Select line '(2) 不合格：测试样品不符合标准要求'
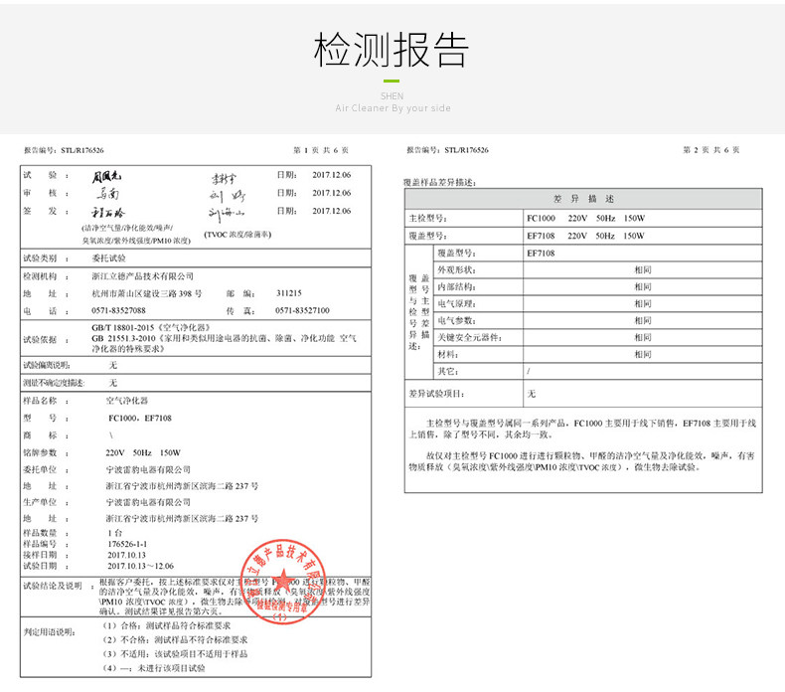Screen dimensions: 785x692 pyautogui.click(x=175, y=640)
